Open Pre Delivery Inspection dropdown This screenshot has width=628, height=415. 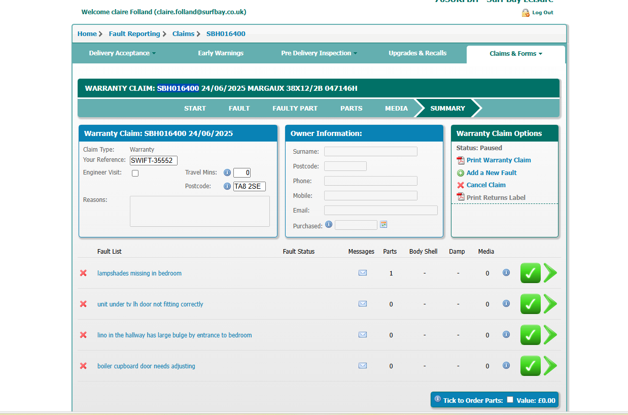[x=319, y=53]
